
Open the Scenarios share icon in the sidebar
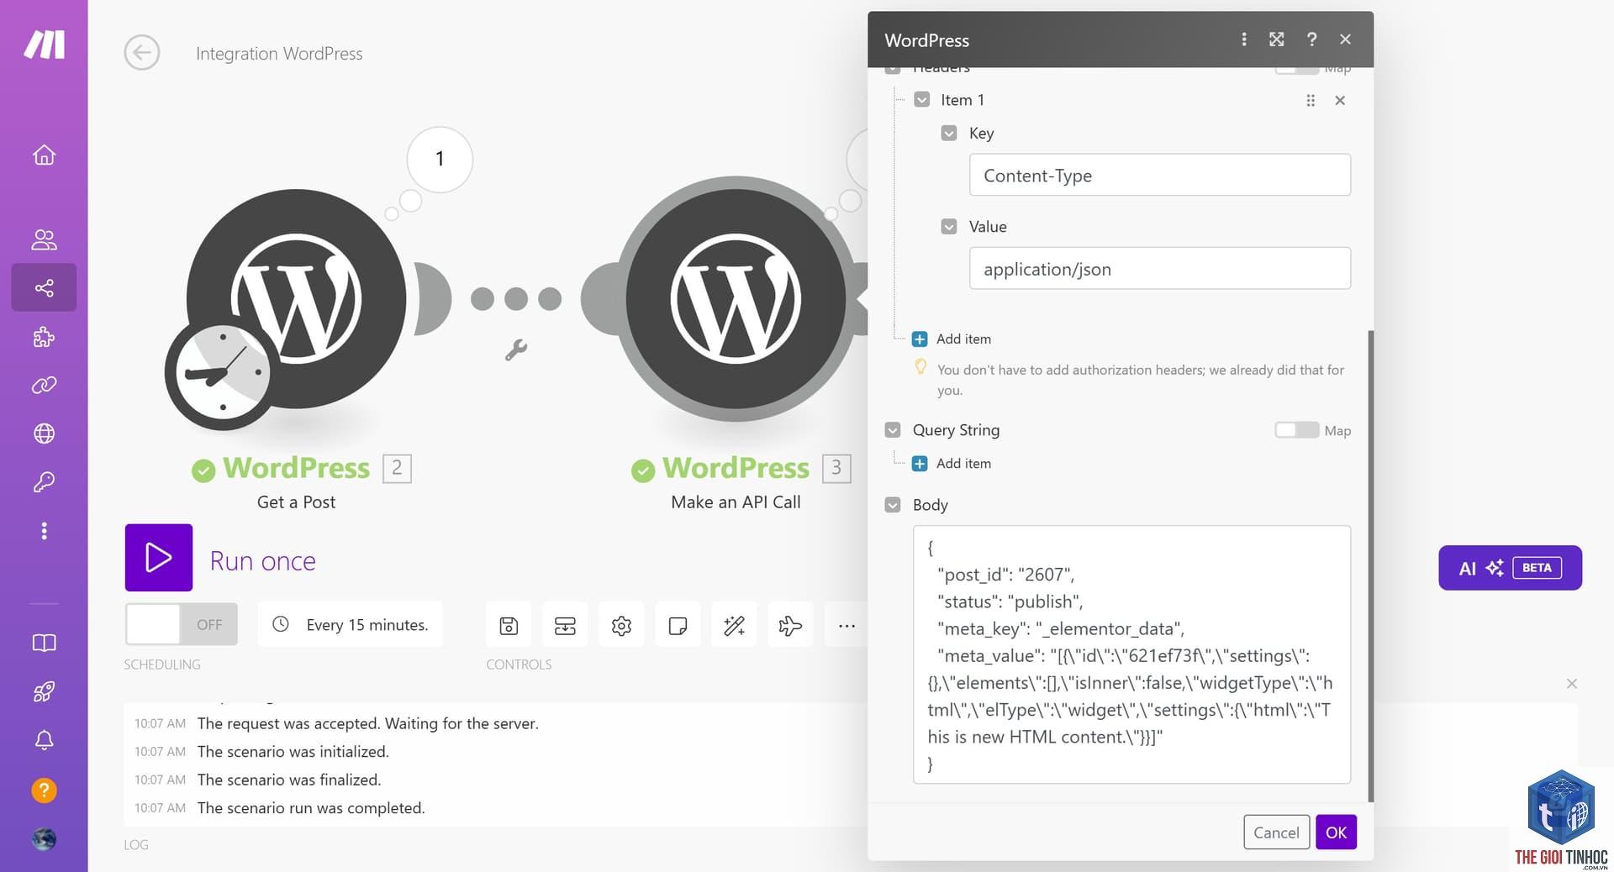(44, 288)
